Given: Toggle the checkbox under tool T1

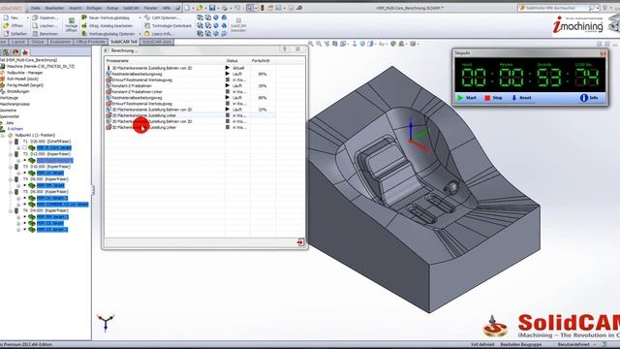Looking at the screenshot, I should (x=24, y=148).
